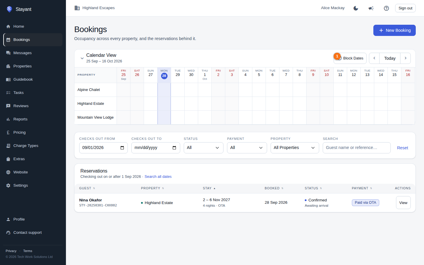This screenshot has height=265, width=424.
Task: Open the All Properties dropdown
Action: tap(295, 148)
